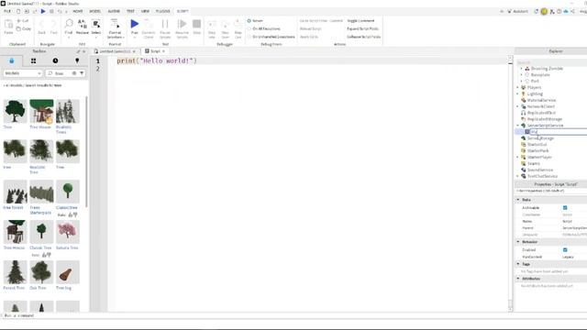Switch to the AVATAR ribbon tab
587x330 pixels.
(114, 12)
